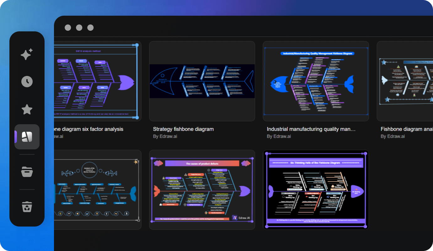
Task: Open Six Thinking Hats fishbone thumbnail
Action: (316, 190)
